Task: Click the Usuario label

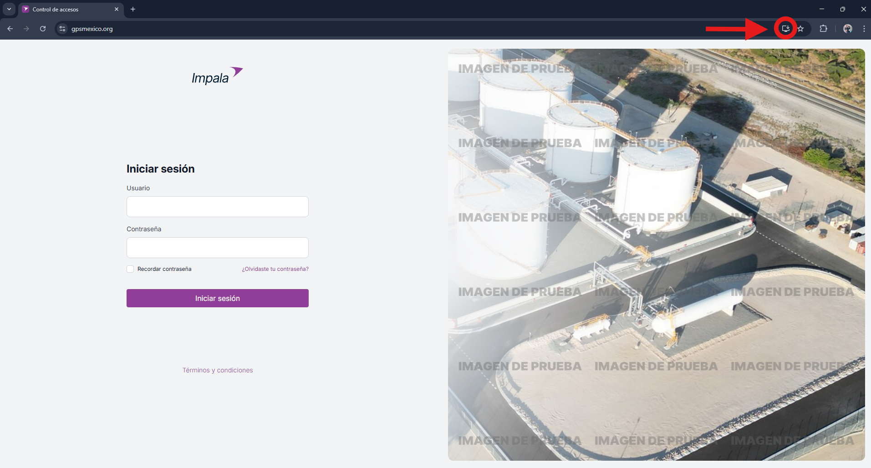Action: pyautogui.click(x=138, y=188)
